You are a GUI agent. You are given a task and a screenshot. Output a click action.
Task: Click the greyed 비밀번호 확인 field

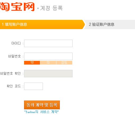click(48, 74)
